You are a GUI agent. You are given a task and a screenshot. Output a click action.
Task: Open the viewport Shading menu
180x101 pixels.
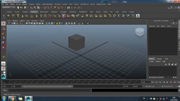tap(15, 21)
